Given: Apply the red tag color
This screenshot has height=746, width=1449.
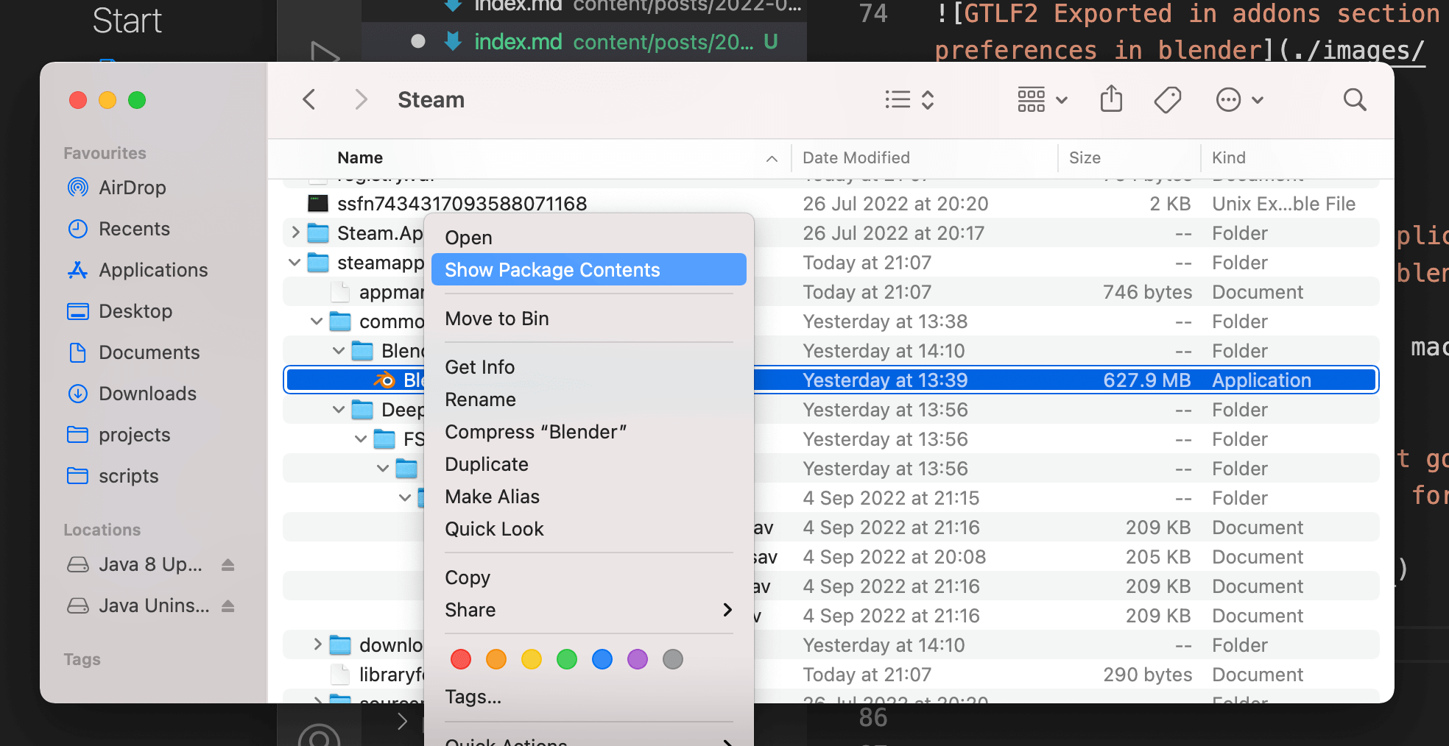Looking at the screenshot, I should coord(461,659).
